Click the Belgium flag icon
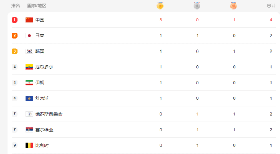The width and height of the screenshot is (280, 154). pos(29,145)
